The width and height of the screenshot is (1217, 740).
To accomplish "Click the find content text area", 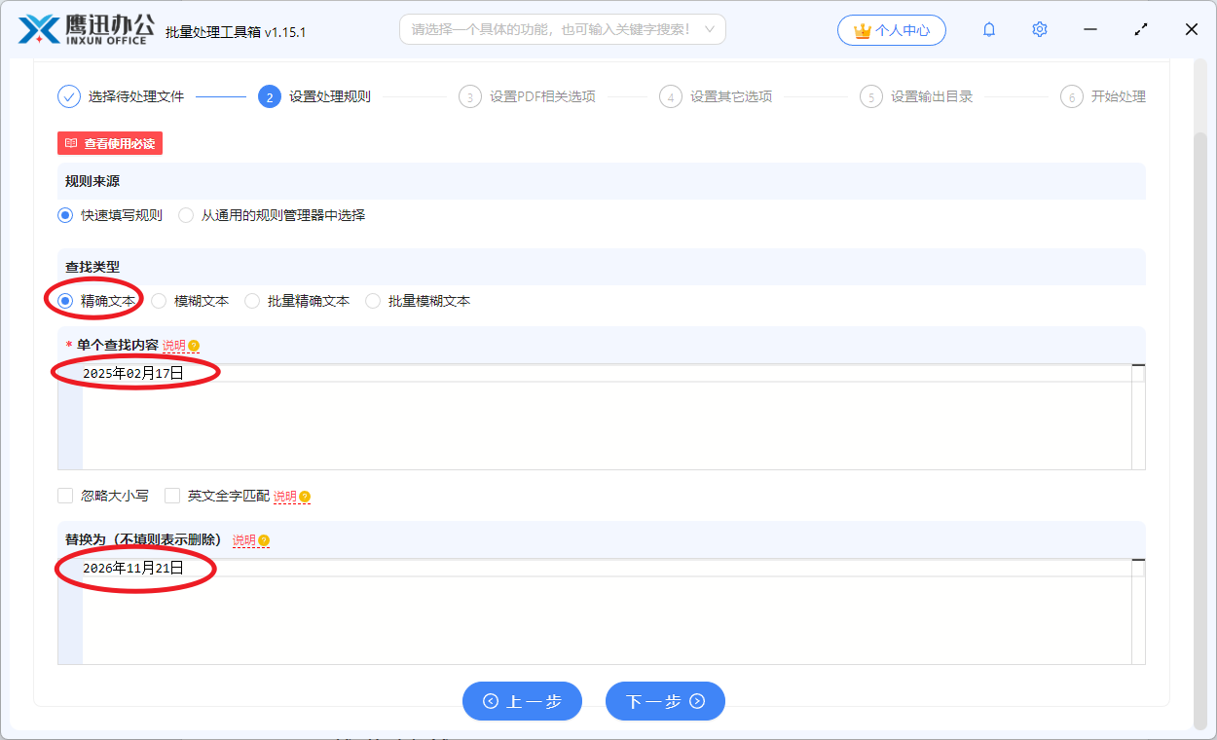I will pos(601,417).
